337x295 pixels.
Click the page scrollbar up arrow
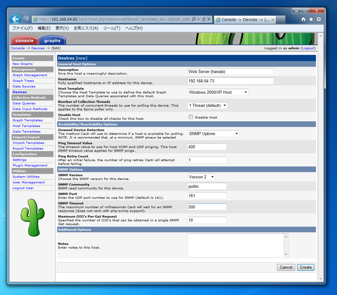pyautogui.click(x=321, y=36)
